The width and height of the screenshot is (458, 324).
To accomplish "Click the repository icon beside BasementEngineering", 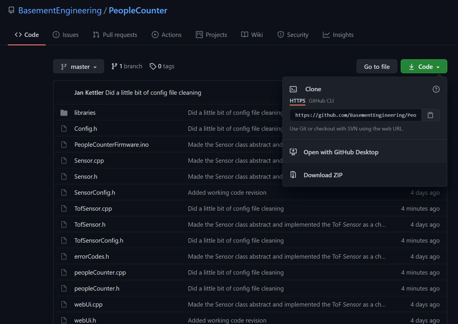I will tap(11, 10).
